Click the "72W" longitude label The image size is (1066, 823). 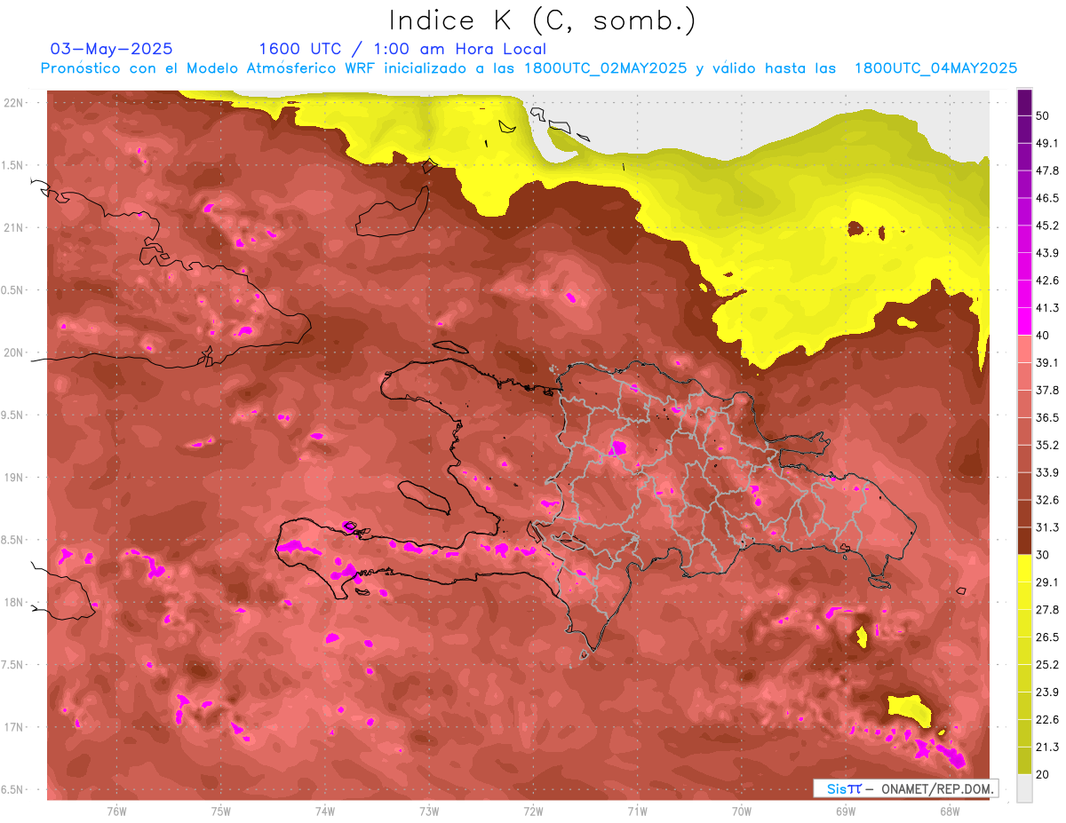(533, 811)
